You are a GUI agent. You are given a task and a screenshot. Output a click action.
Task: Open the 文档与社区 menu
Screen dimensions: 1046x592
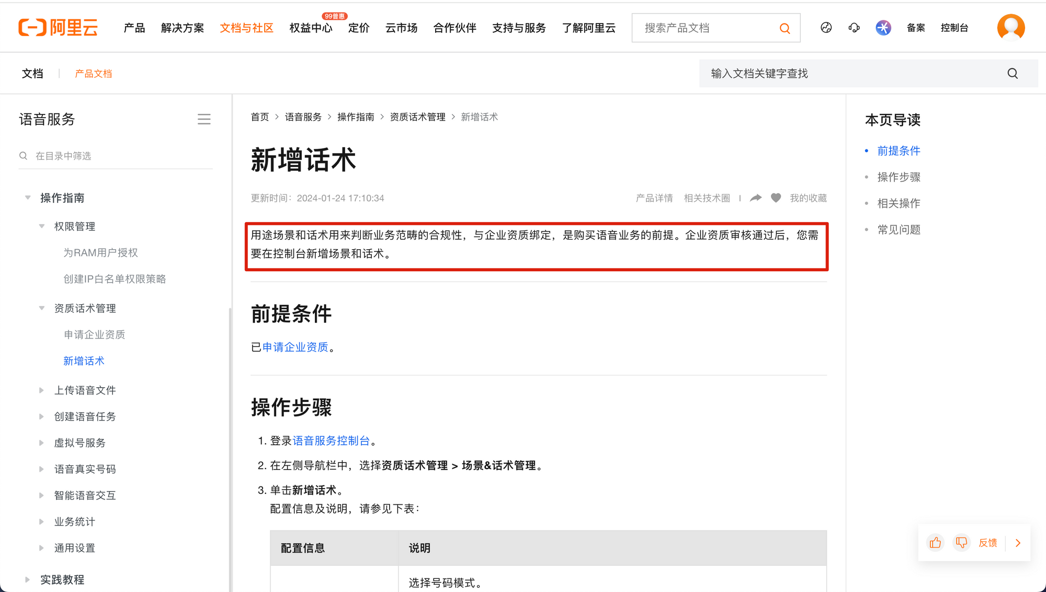(x=246, y=28)
